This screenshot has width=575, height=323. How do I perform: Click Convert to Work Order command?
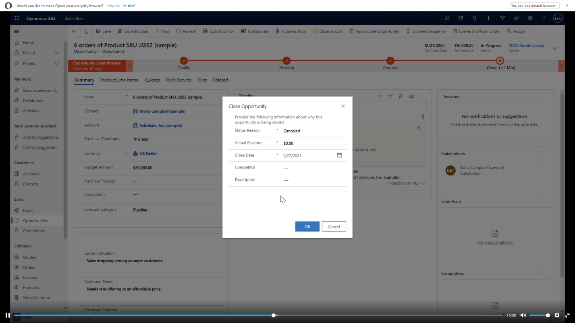click(x=476, y=31)
